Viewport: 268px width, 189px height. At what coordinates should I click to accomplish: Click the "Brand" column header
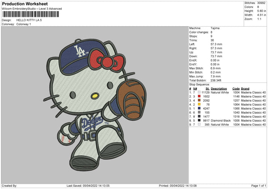[x=245, y=89]
